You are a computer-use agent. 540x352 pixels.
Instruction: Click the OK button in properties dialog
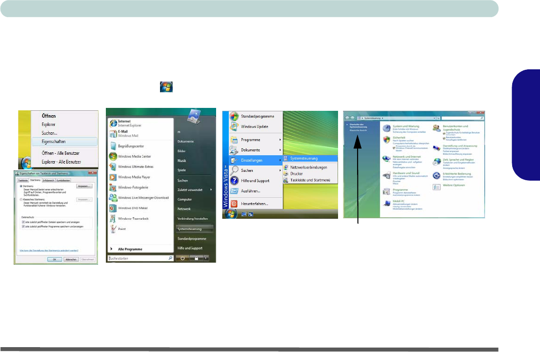[x=54, y=259]
